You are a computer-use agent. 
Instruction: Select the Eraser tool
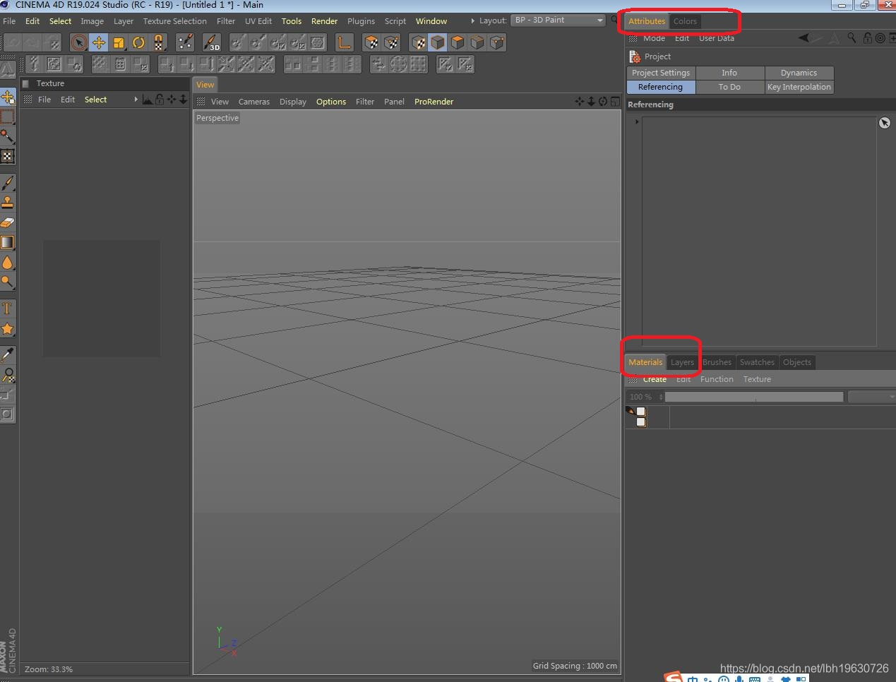8,222
